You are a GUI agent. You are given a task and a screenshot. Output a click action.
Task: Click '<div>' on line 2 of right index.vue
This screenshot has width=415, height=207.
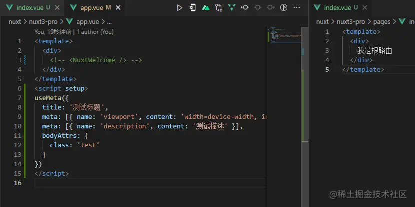click(359, 41)
